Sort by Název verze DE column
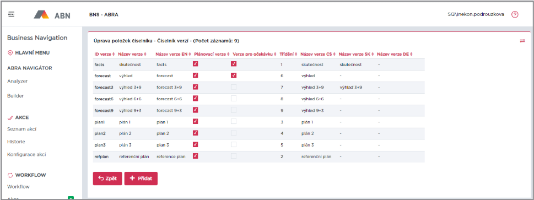 click(395, 54)
